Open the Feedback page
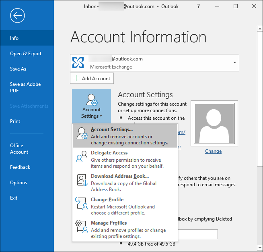This screenshot has width=263, height=252. (27, 167)
